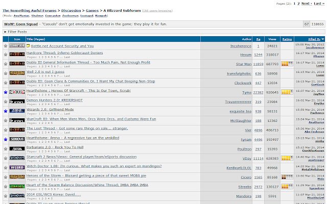Screen dimensions: 327x204
Task: Click rating bar for Diablo III General Information thread
Action: [x=287, y=64]
